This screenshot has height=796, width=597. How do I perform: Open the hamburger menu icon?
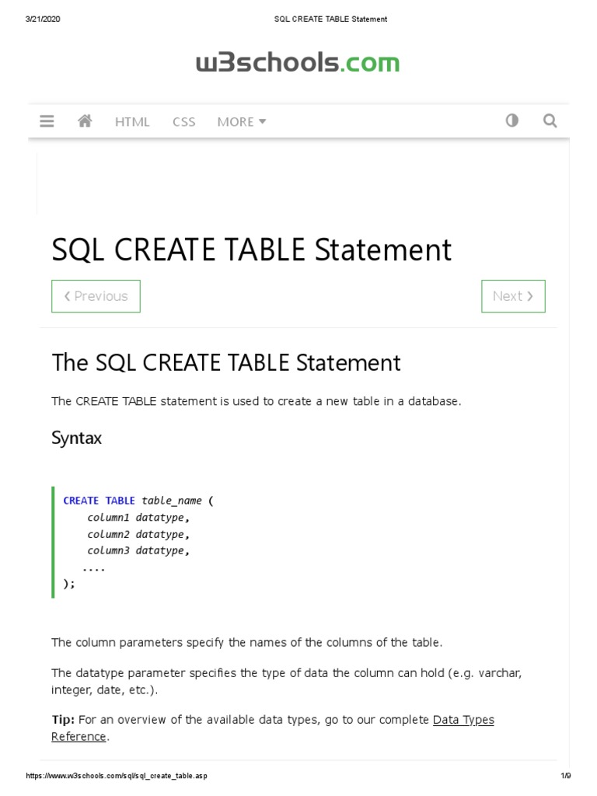pos(47,121)
